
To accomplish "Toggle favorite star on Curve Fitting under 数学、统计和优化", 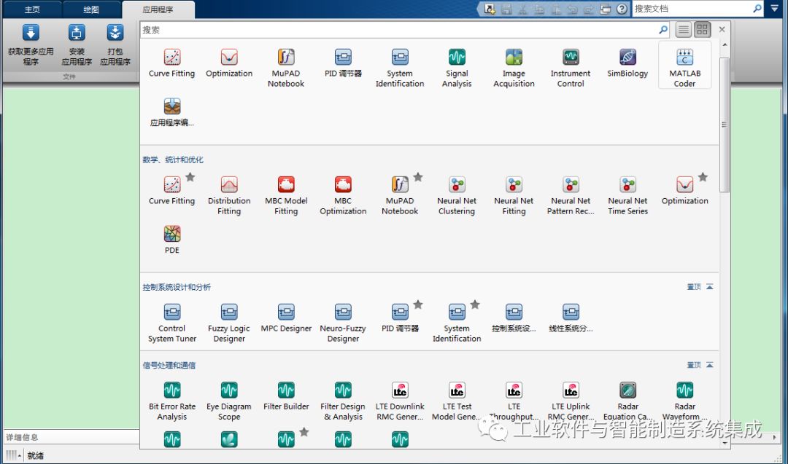I will [190, 177].
